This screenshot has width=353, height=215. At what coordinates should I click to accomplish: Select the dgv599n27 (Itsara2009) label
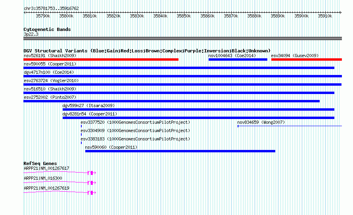(x=88, y=106)
